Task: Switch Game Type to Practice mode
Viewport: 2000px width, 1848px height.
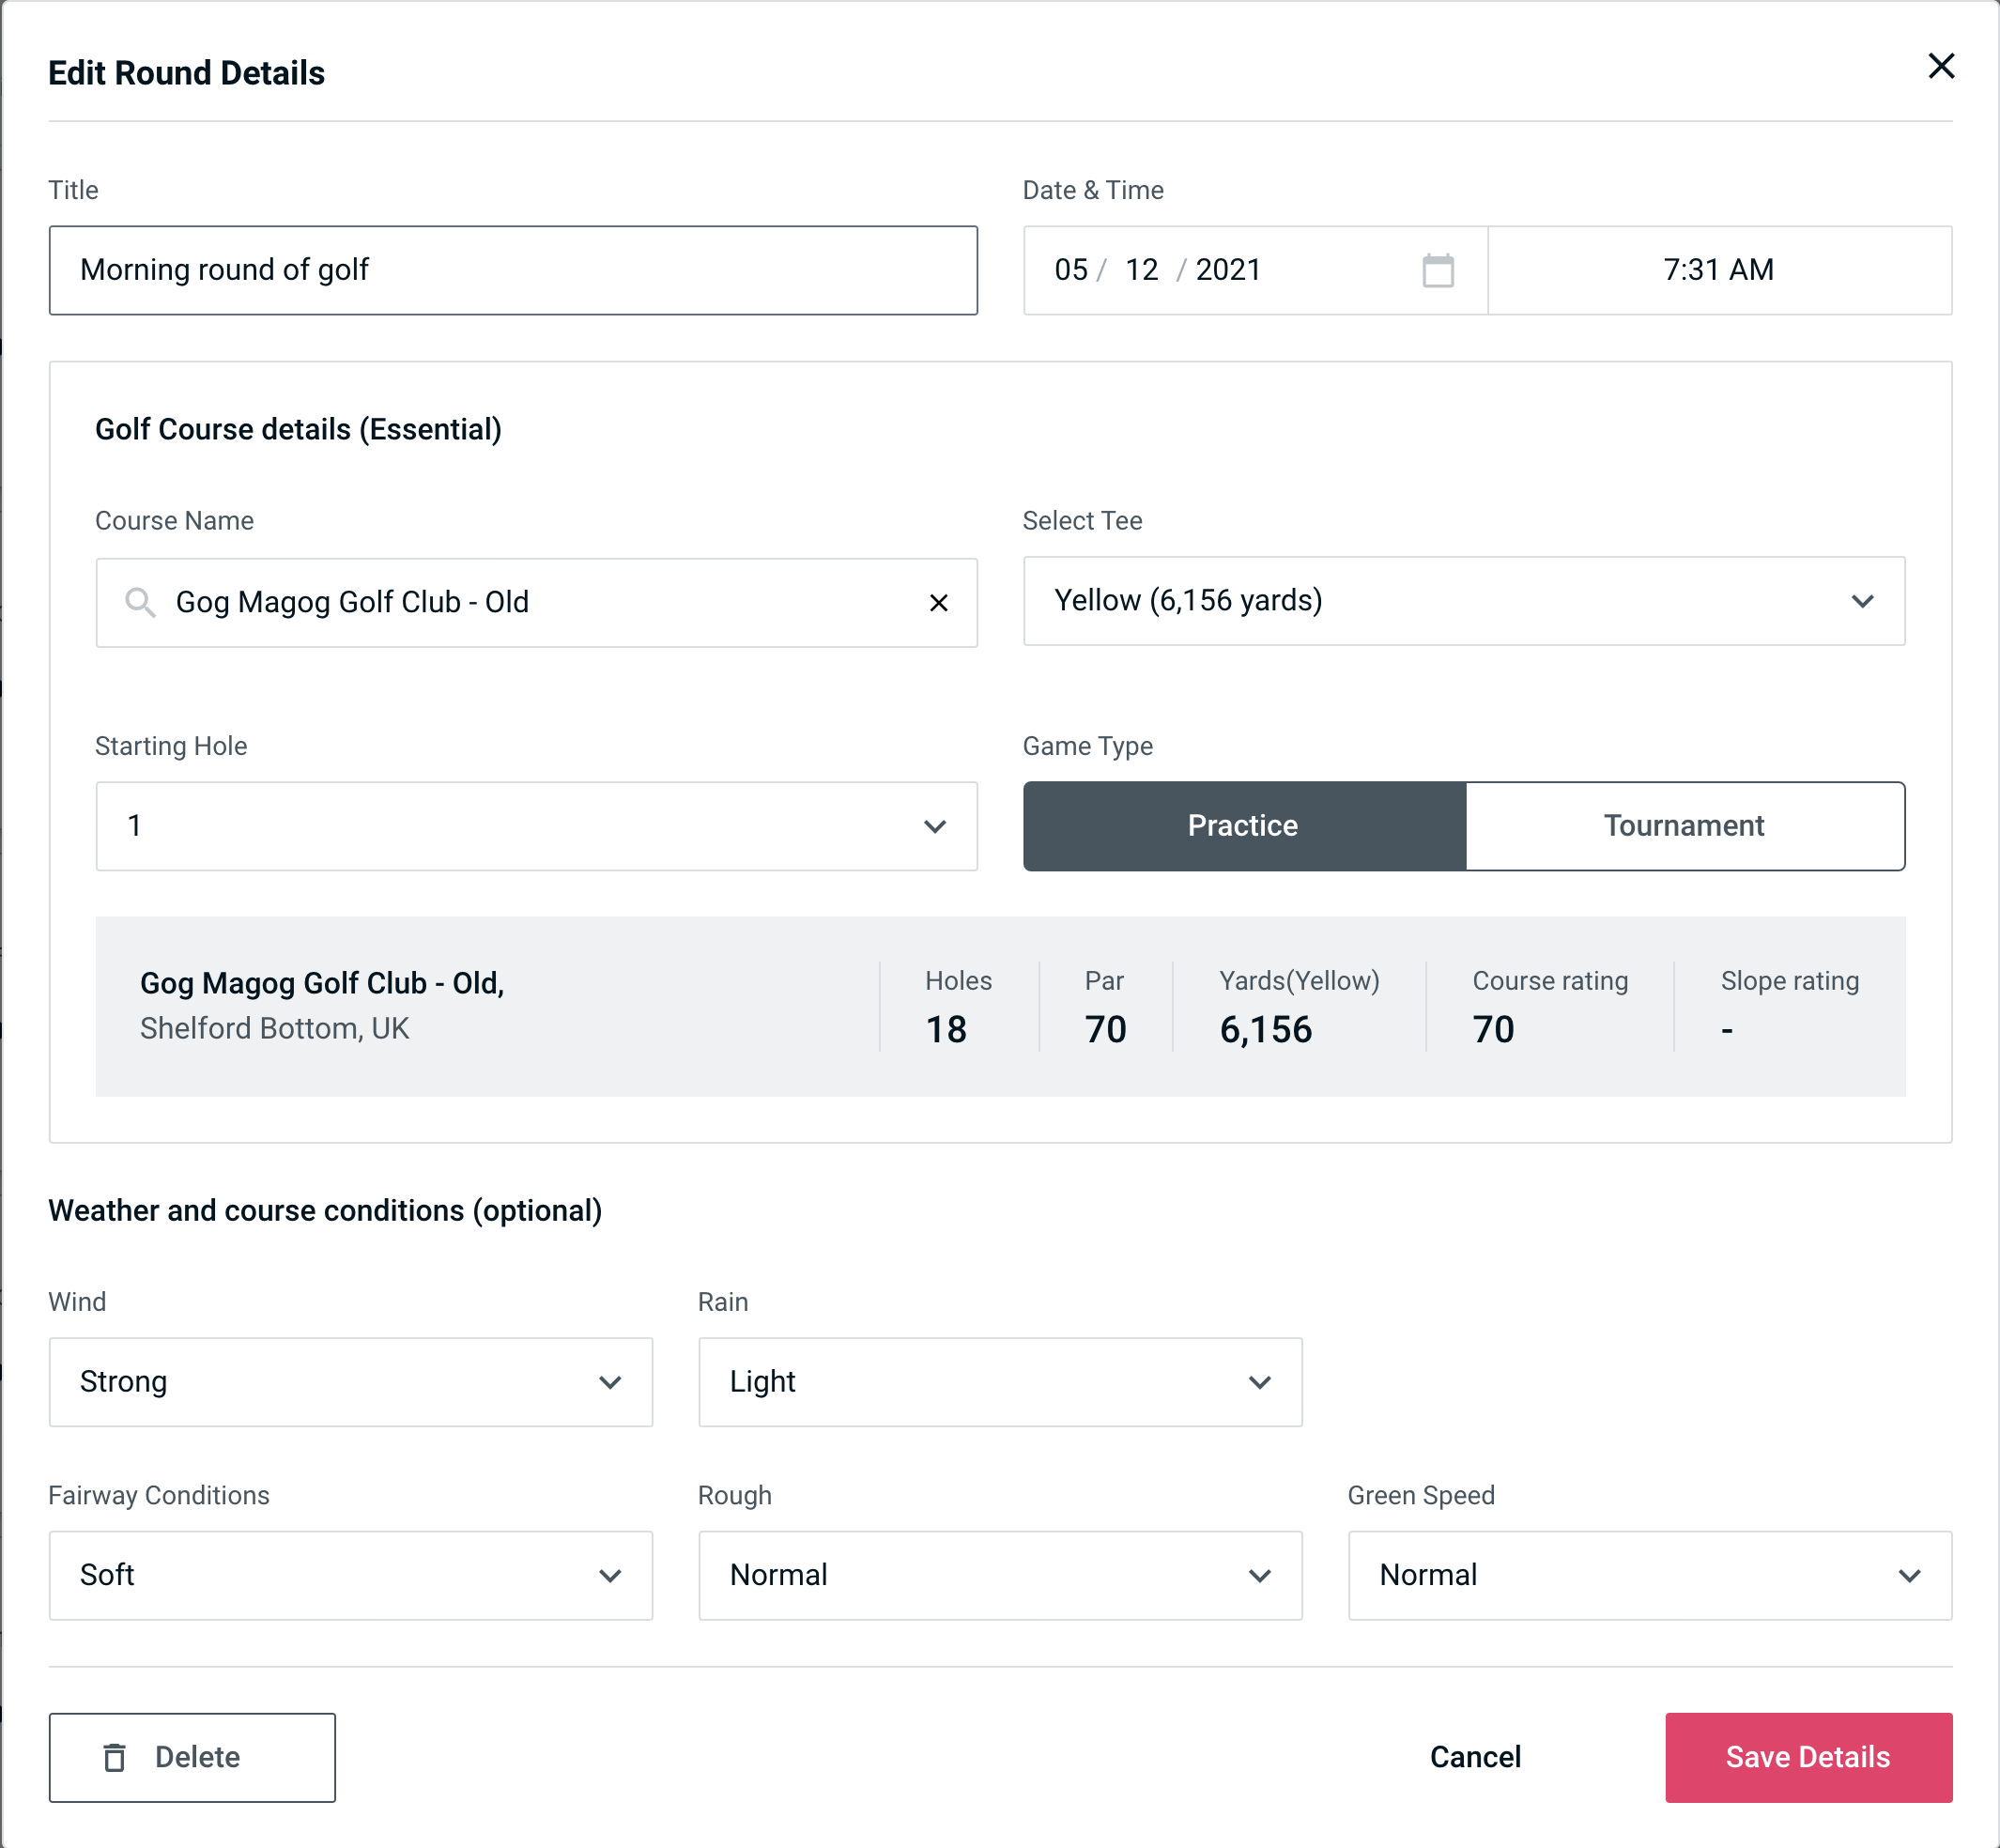Action: (1242, 825)
